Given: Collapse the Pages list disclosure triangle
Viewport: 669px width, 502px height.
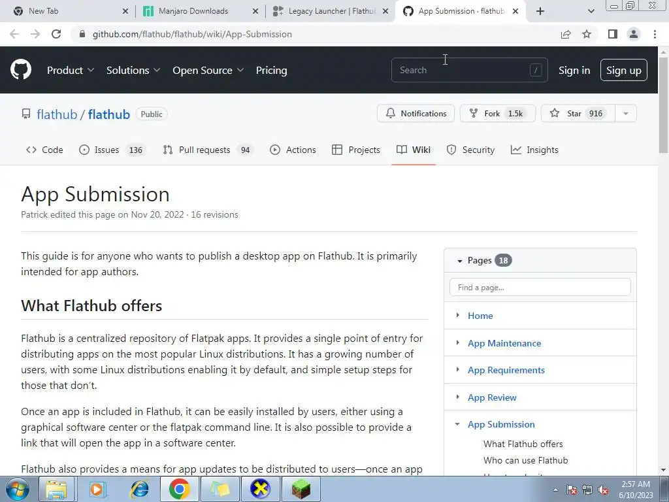Looking at the screenshot, I should click(460, 261).
